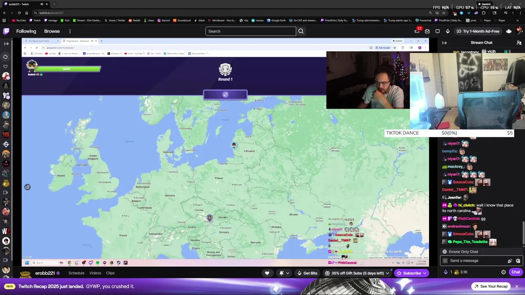Image resolution: width=525 pixels, height=295 pixels.
Task: Open the Twitch home logo
Action: point(6,31)
